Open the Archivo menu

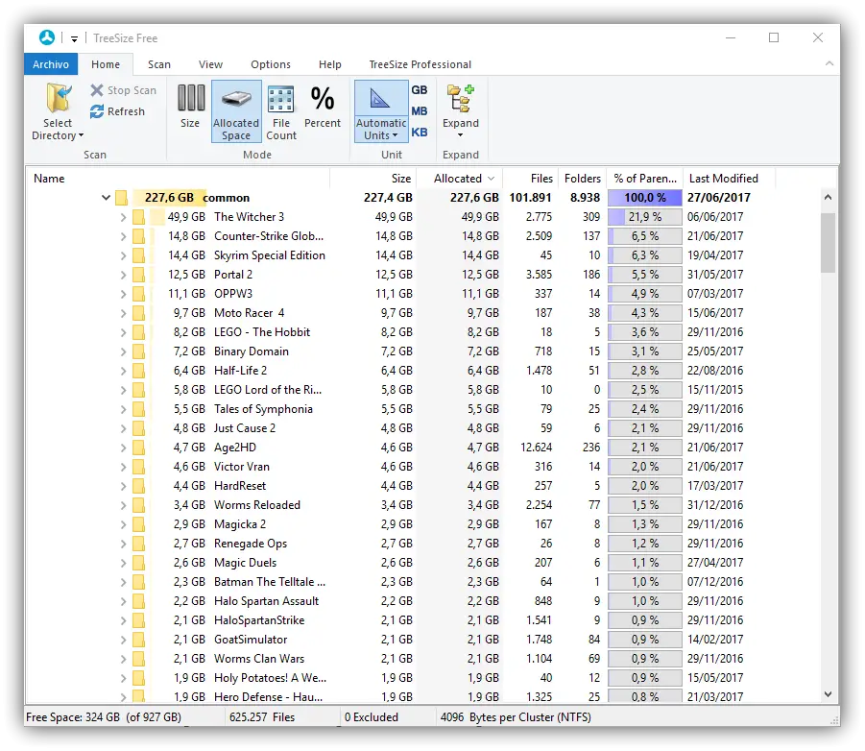click(51, 64)
